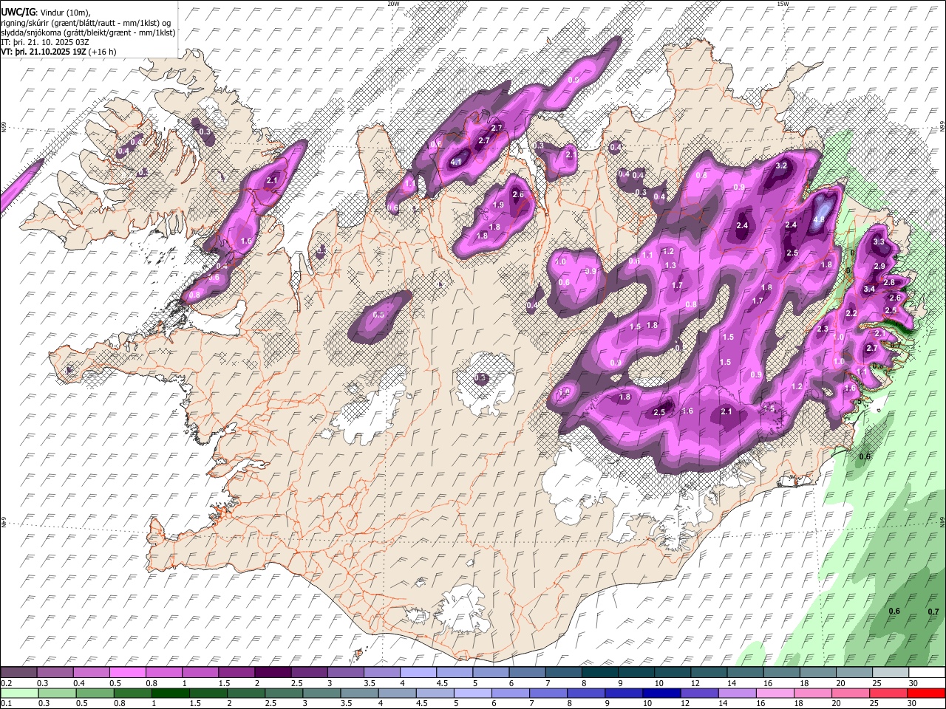The width and height of the screenshot is (946, 709).
Task: Click the UWC/IG title in header box
Action: [x=18, y=13]
